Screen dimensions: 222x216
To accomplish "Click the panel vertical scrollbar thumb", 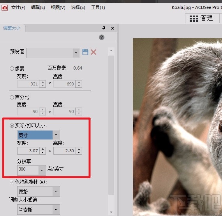I will pyautogui.click(x=111, y=125).
